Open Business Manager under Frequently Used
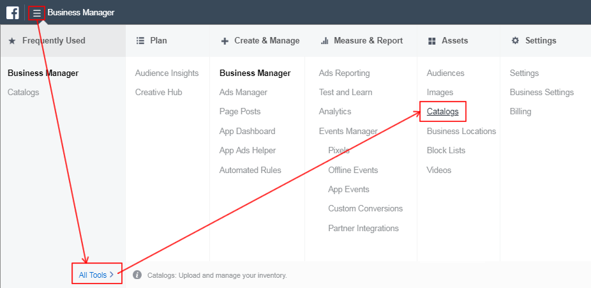This screenshot has height=288, width=591. coord(43,73)
